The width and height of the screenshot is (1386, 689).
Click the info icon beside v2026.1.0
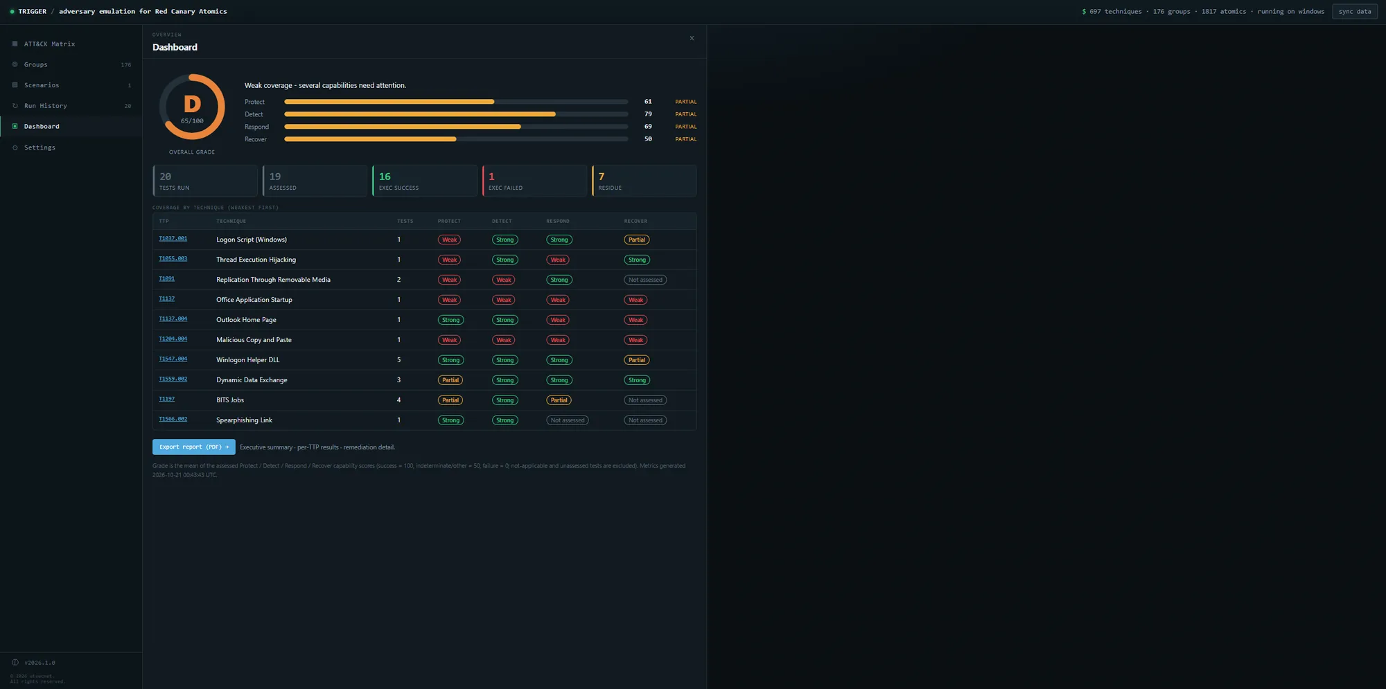(x=15, y=663)
